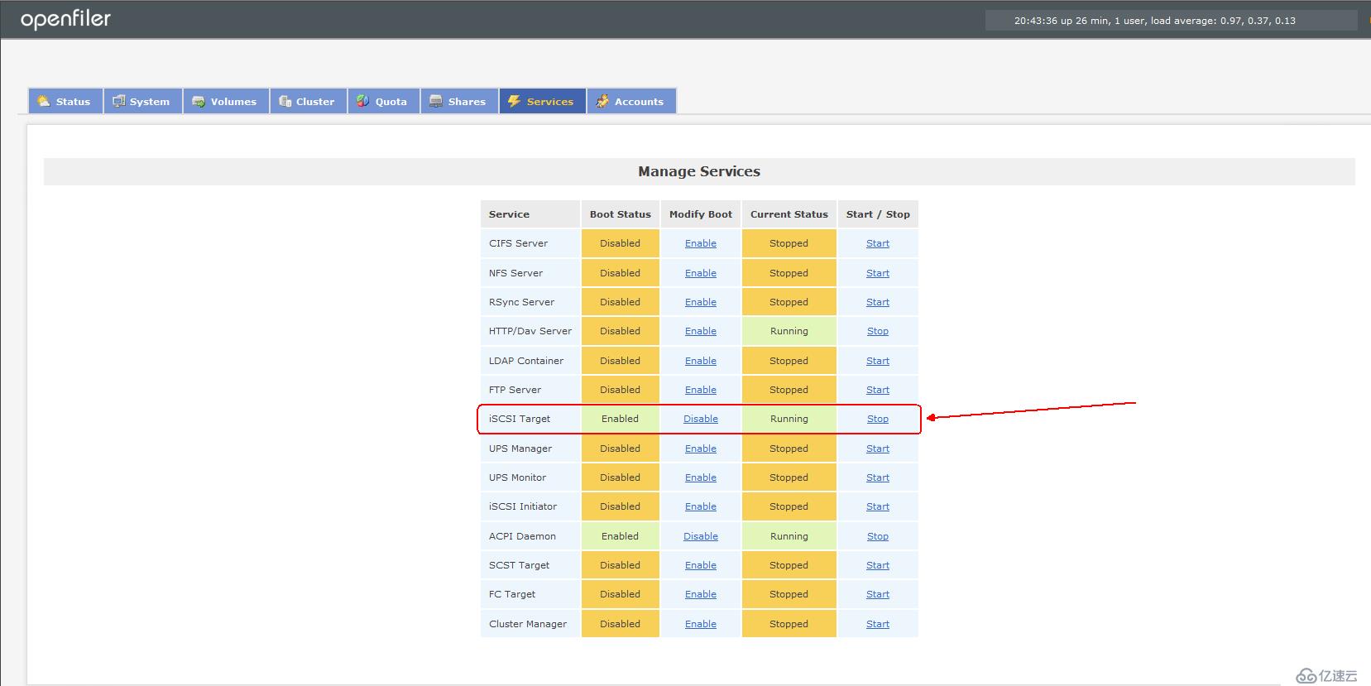
Task: Stop the HTTP/Dav Server service
Action: 878,331
